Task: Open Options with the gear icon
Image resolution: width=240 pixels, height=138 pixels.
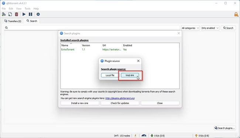Action: pyautogui.click(x=38, y=14)
